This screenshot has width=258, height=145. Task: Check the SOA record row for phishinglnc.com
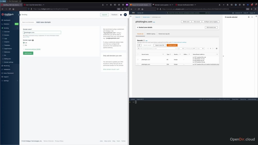click(x=138, y=64)
